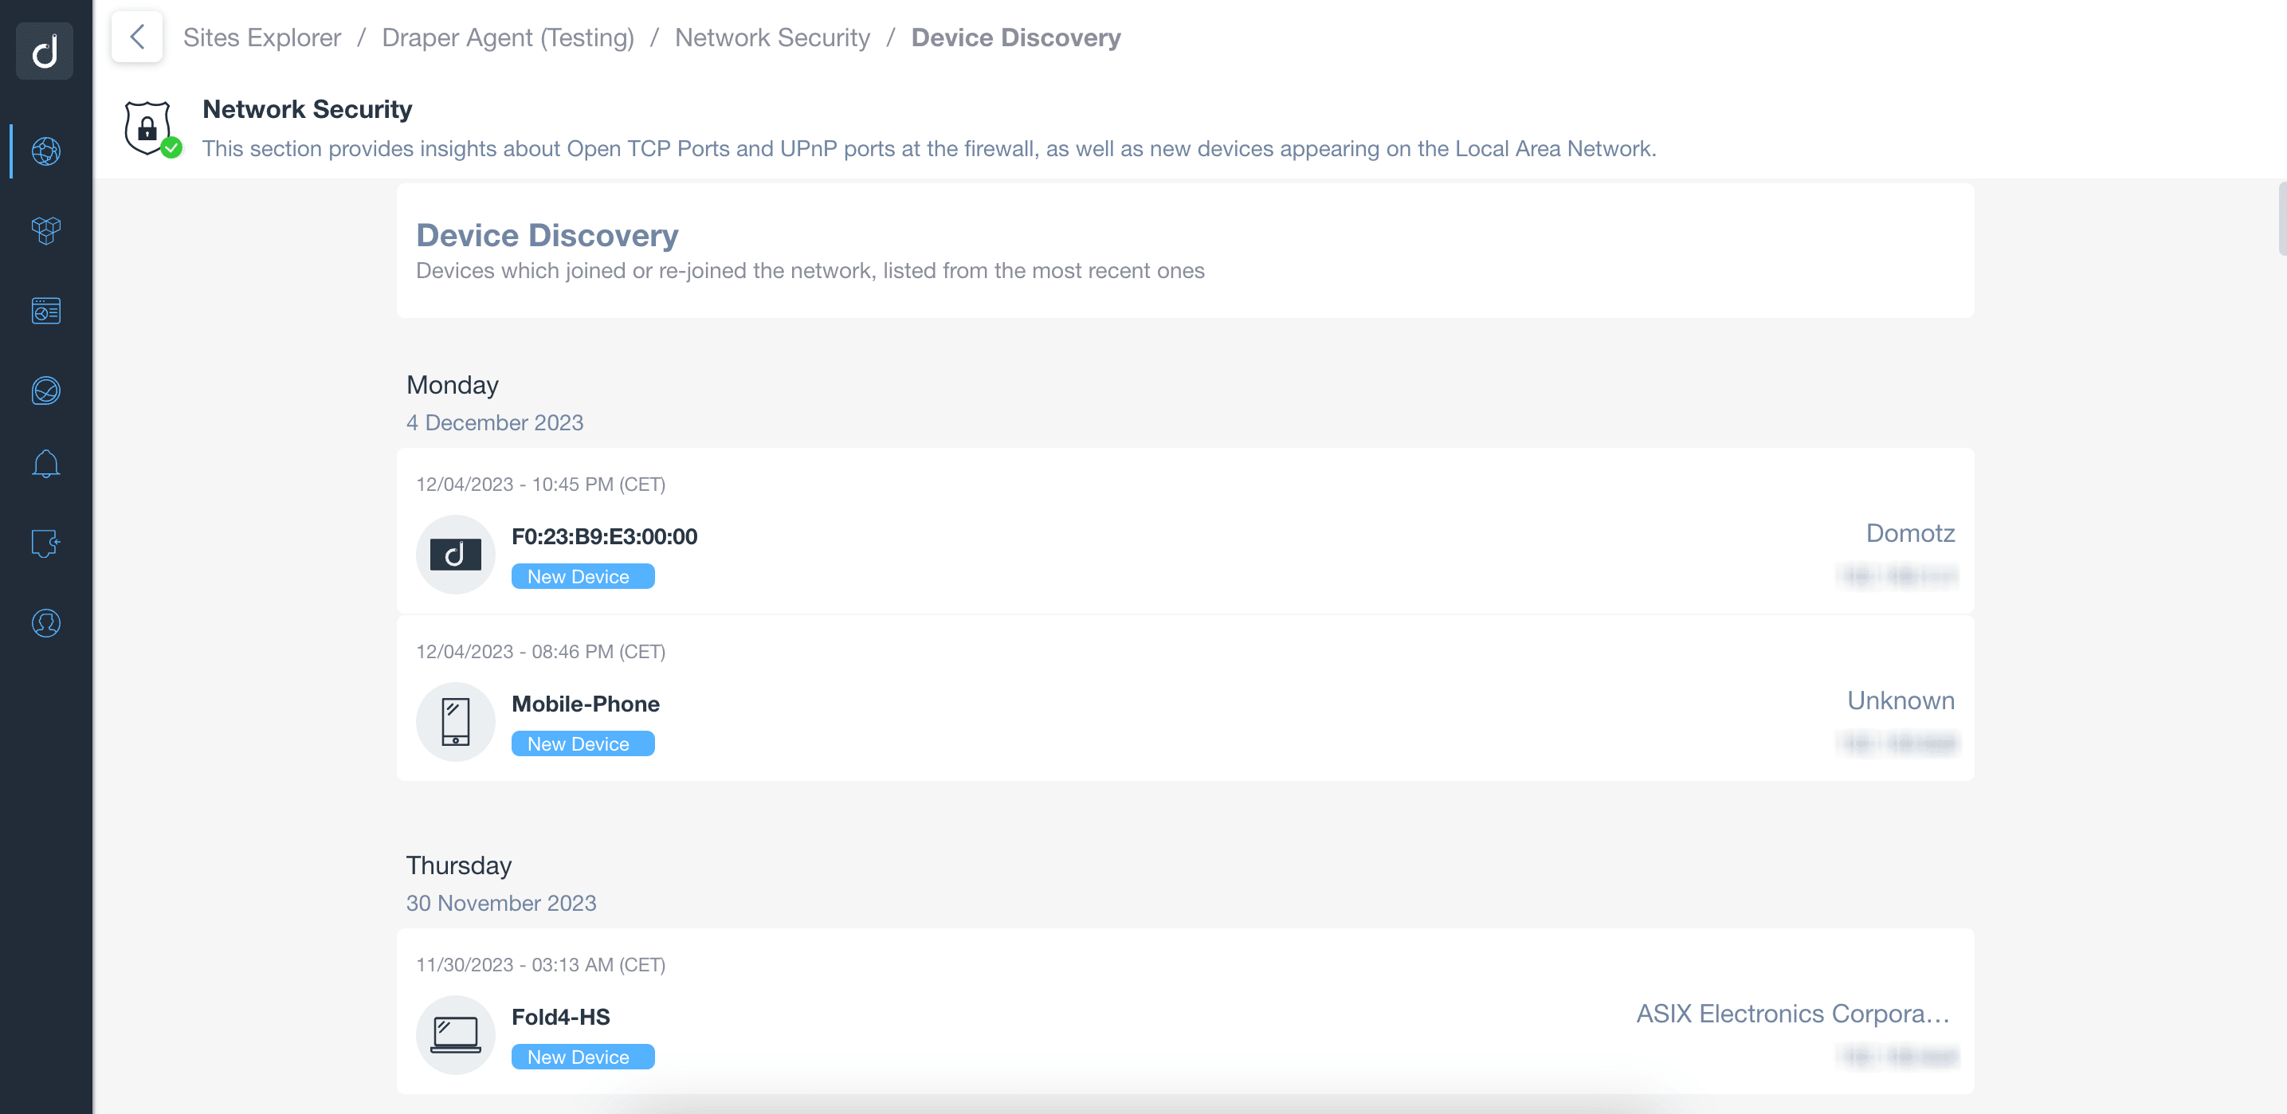2287x1114 pixels.
Task: Open the user account sidebar icon
Action: (x=45, y=623)
